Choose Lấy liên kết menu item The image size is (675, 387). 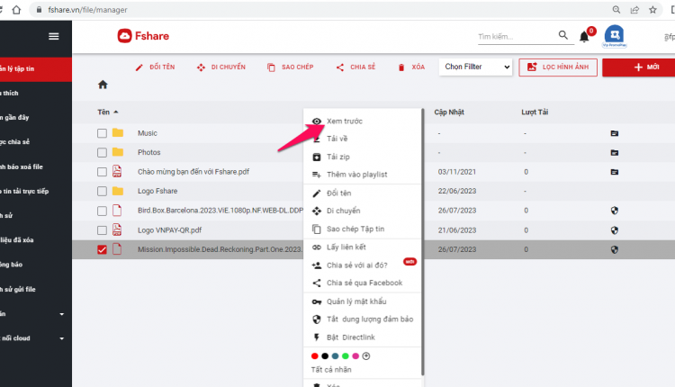coord(363,247)
